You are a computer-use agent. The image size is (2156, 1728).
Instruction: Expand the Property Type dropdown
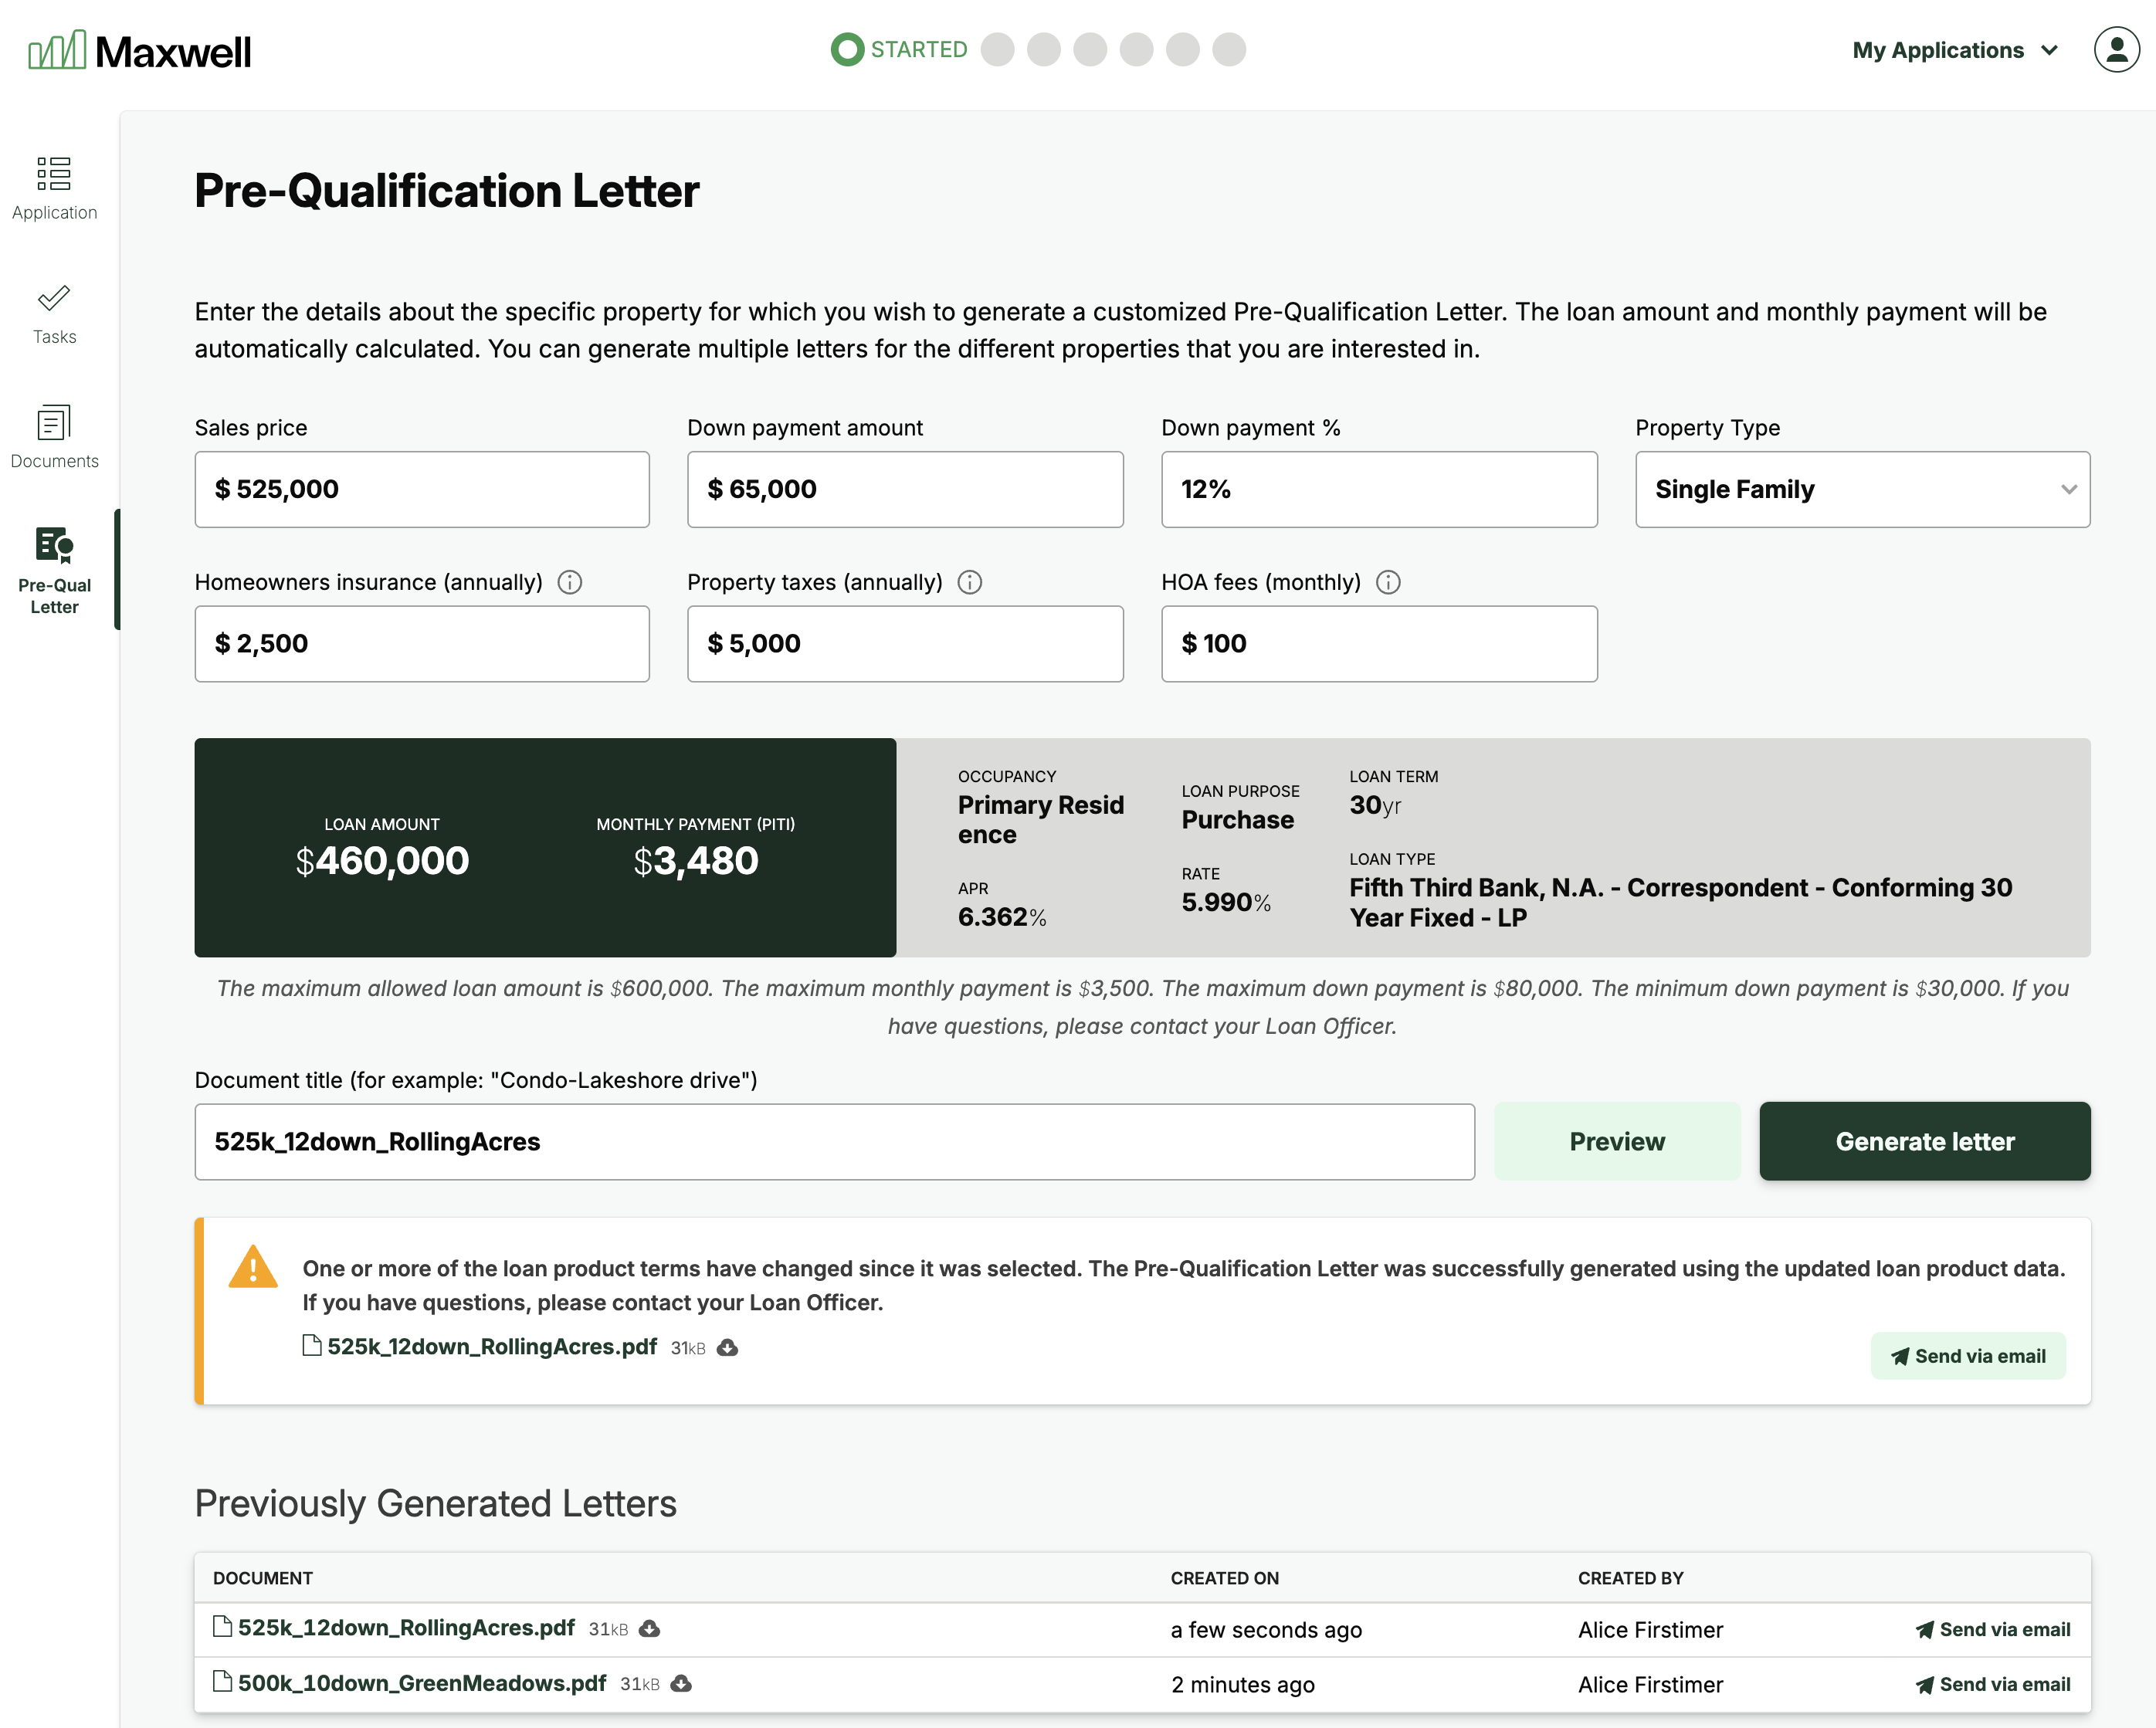[1862, 489]
